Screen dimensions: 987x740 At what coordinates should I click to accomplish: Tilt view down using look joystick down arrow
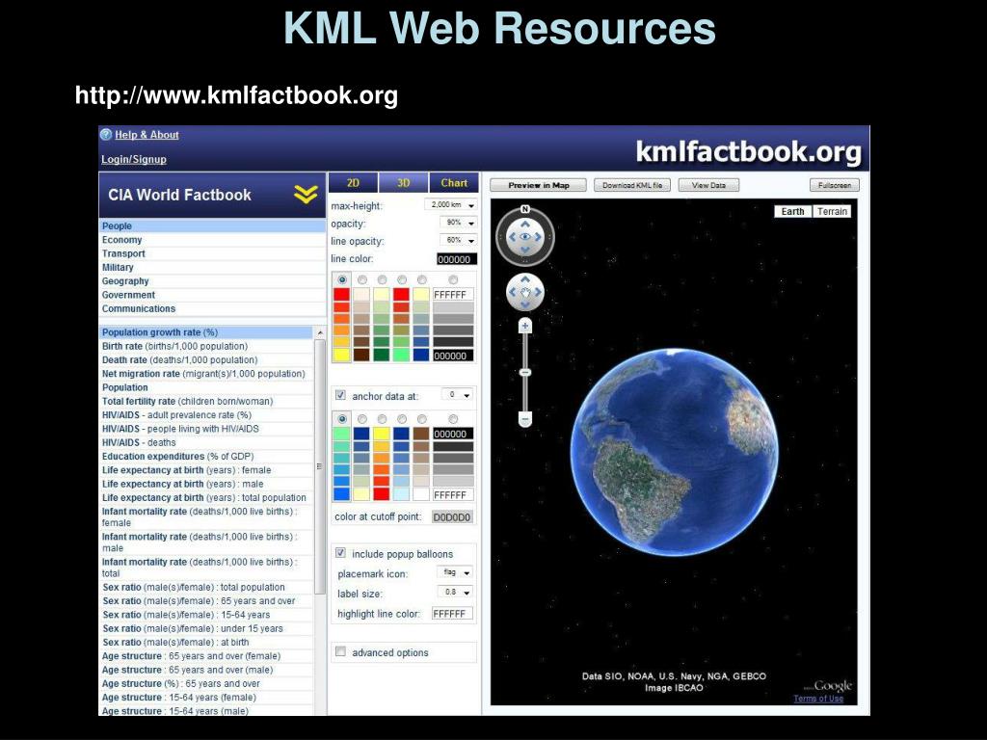point(525,250)
